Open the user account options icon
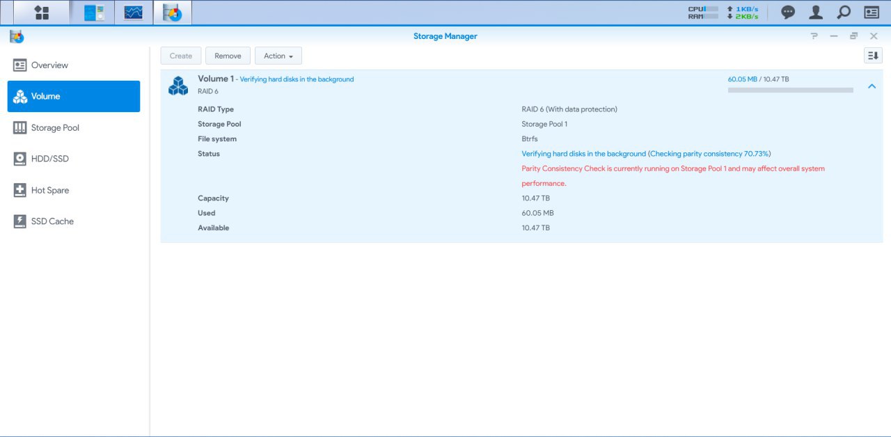Viewport: 891px width, 437px height. pyautogui.click(x=816, y=13)
